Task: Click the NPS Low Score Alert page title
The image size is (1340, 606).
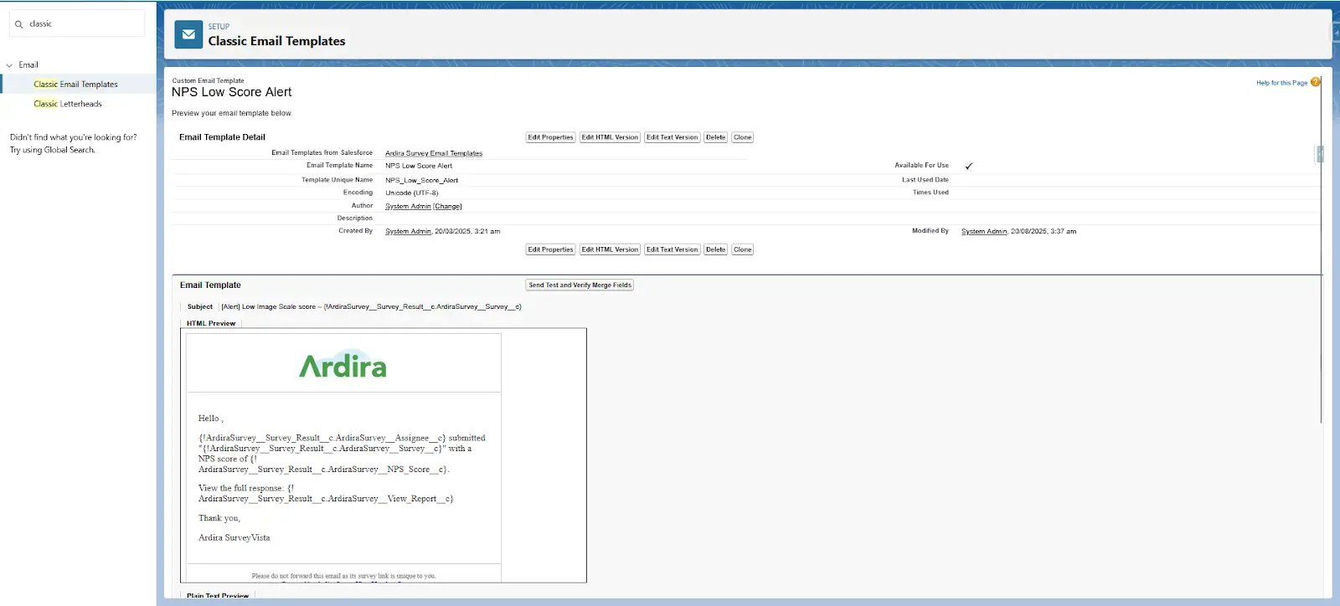Action: coord(232,92)
